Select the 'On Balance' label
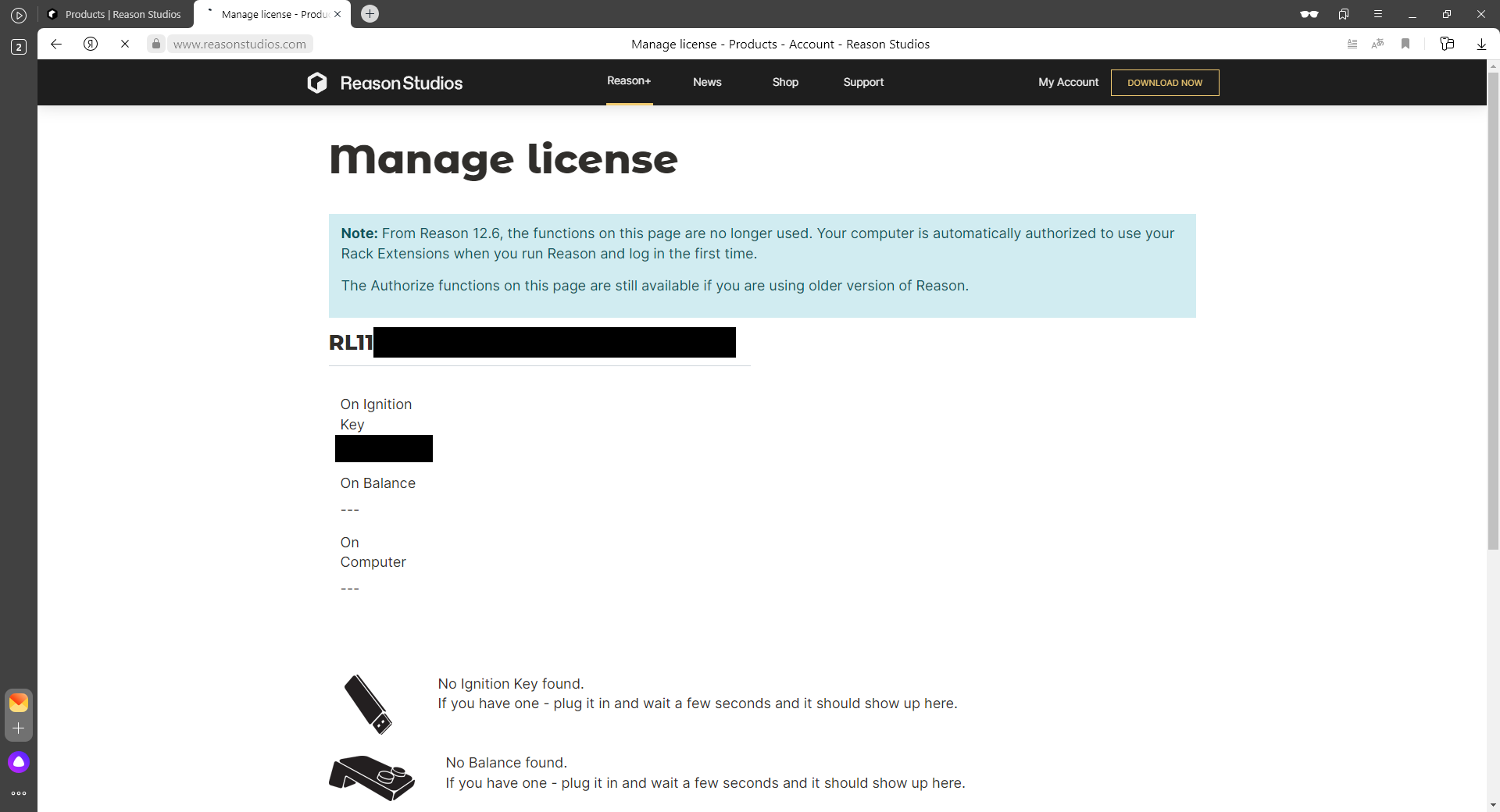The image size is (1500, 812). [378, 483]
